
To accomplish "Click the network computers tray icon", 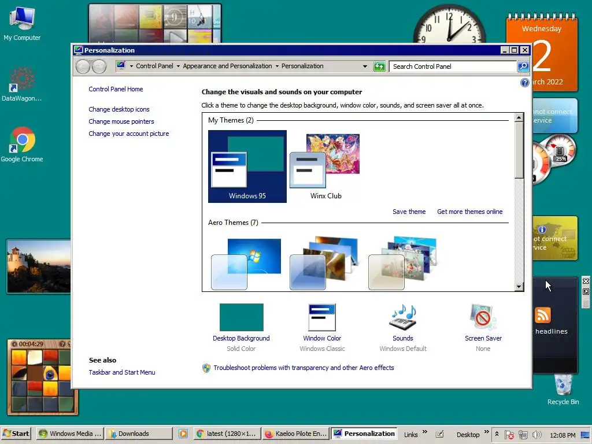I will pos(523,435).
